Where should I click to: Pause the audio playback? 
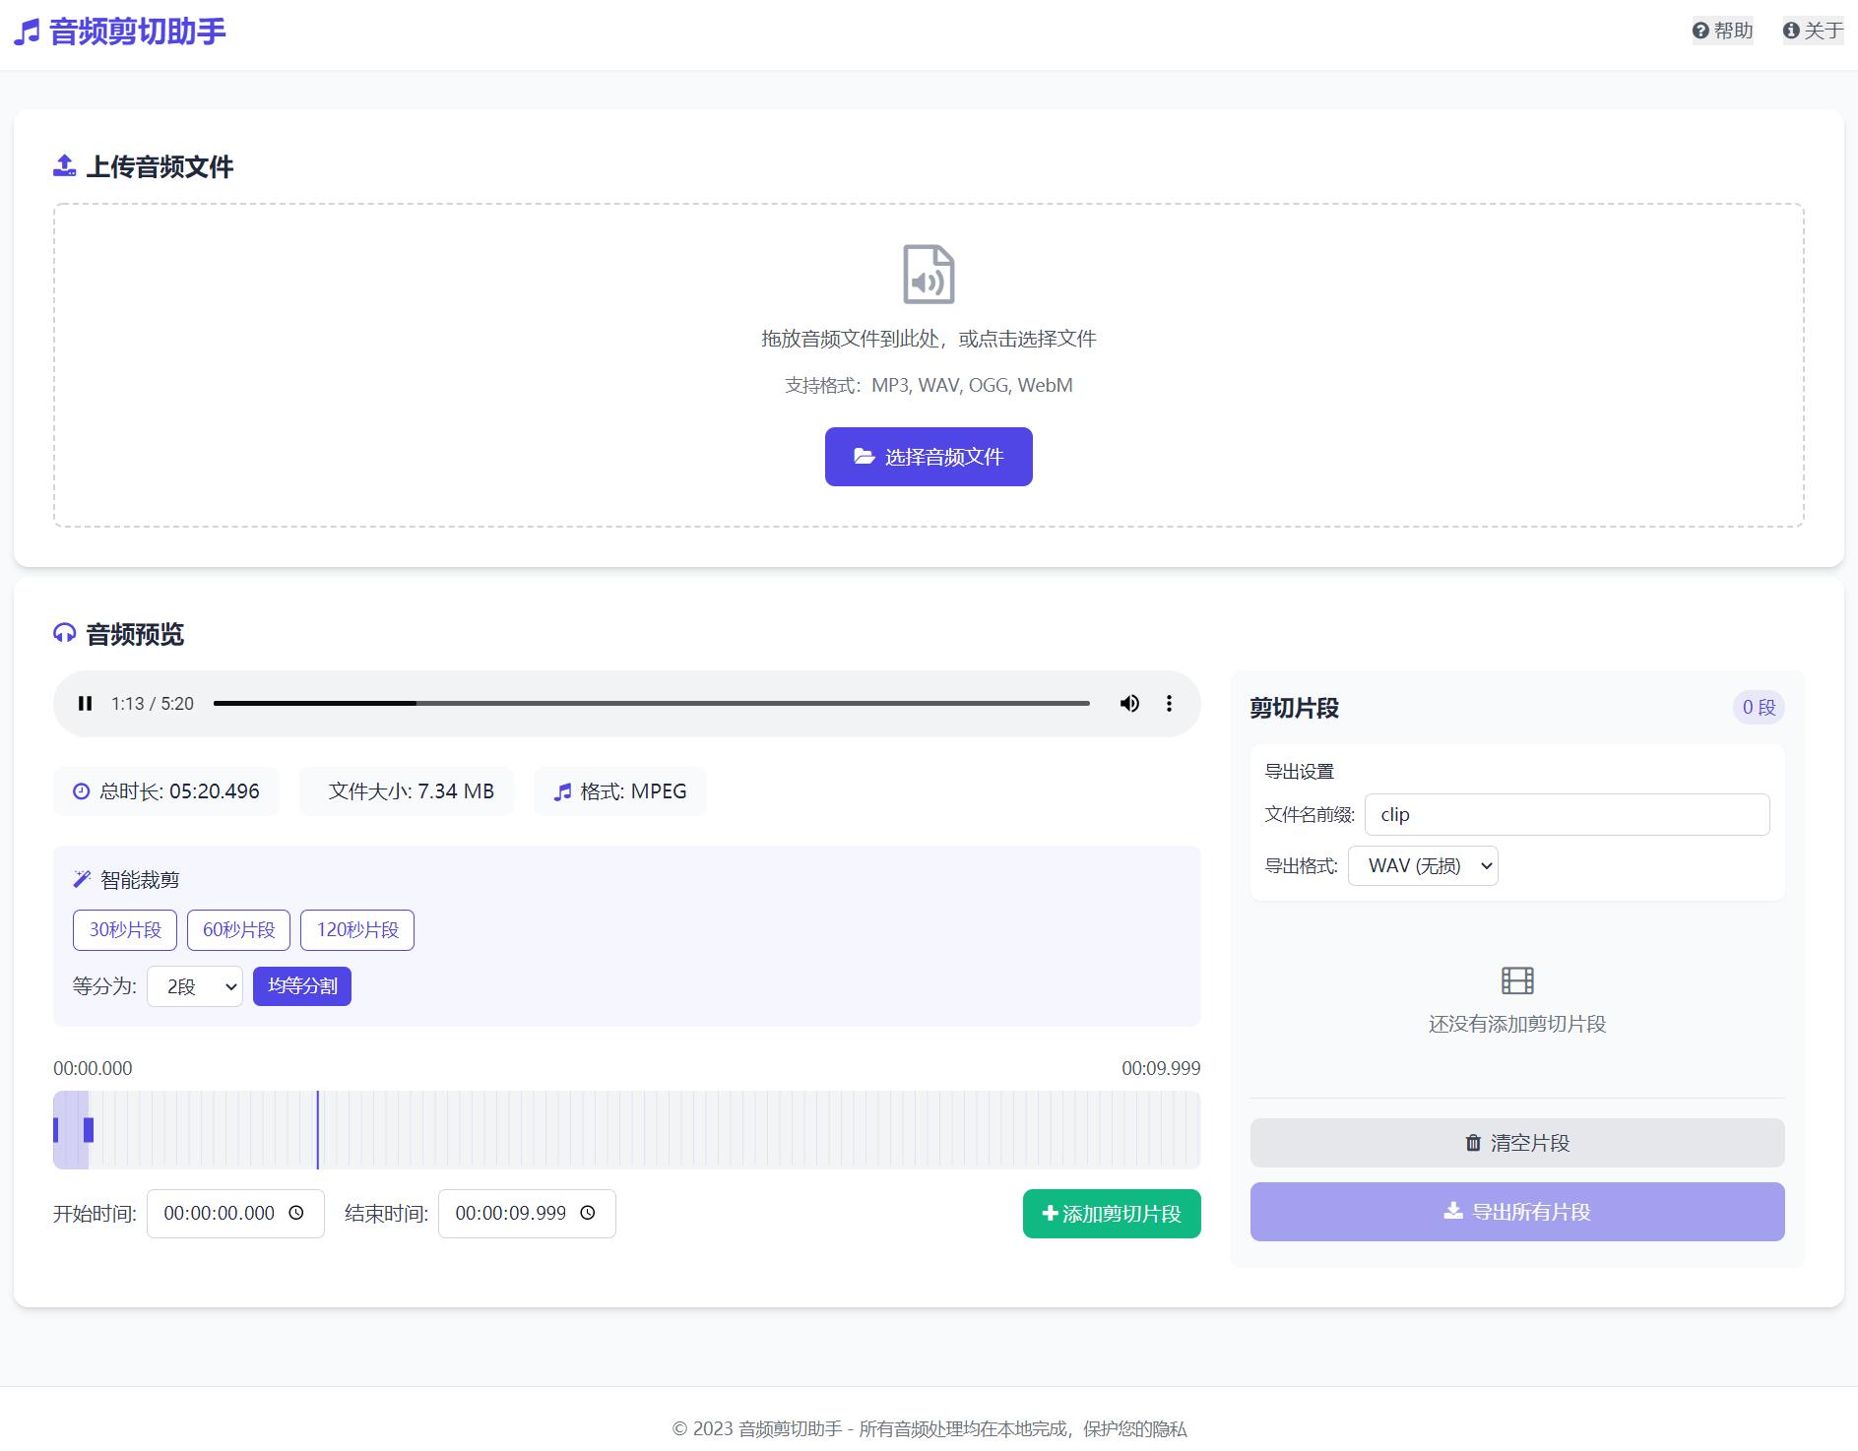86,704
